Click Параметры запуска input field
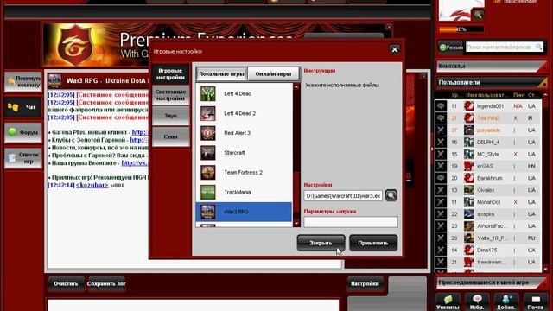This screenshot has width=553, height=311. tap(351, 222)
